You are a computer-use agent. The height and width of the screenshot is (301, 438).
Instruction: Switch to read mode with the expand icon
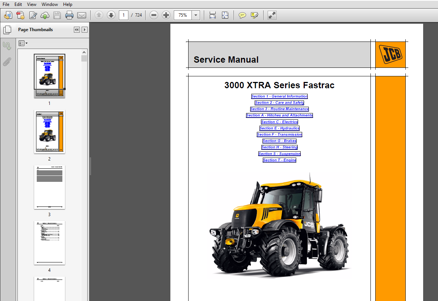272,15
